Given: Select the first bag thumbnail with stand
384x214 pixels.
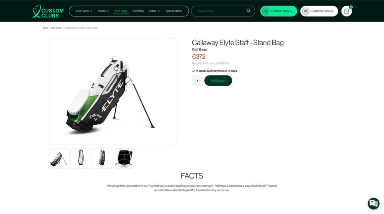Looking at the screenshot, I should 59,158.
